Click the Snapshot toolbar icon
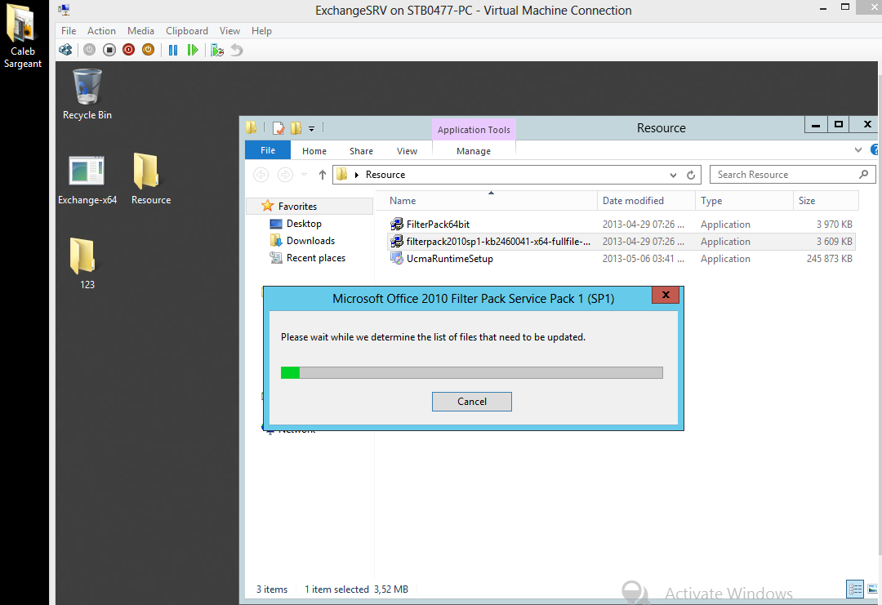882x605 pixels. coord(217,50)
